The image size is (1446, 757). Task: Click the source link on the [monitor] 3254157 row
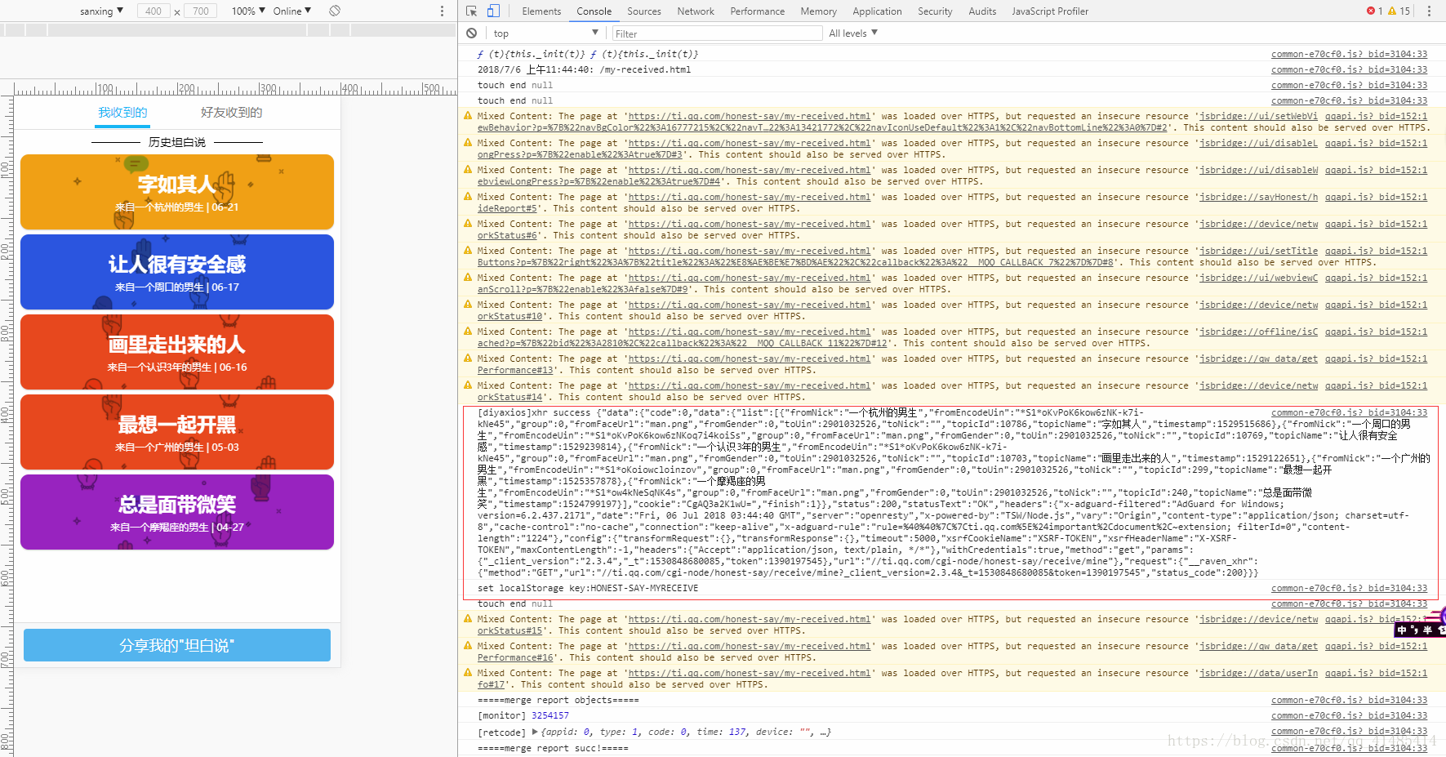pos(1349,715)
